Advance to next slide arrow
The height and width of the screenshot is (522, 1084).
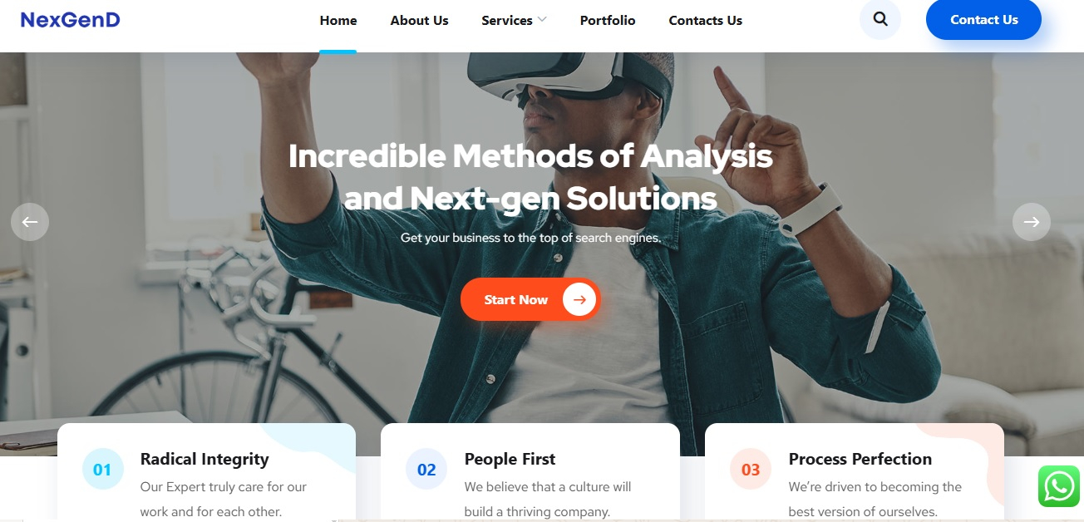1032,222
